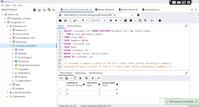Select the Extensions tree item
199x107 pixels.
coord(23,61)
